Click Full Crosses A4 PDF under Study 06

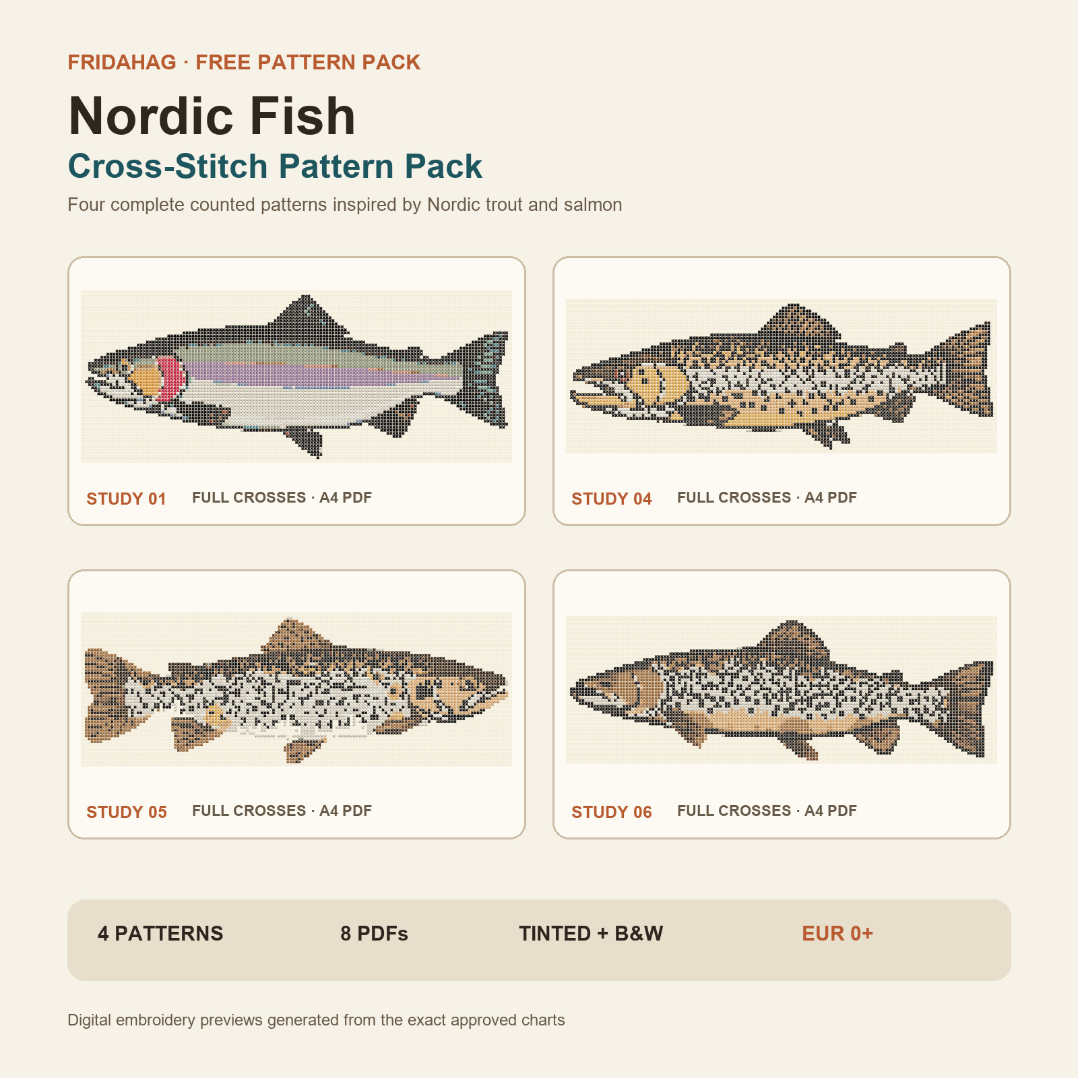click(767, 811)
